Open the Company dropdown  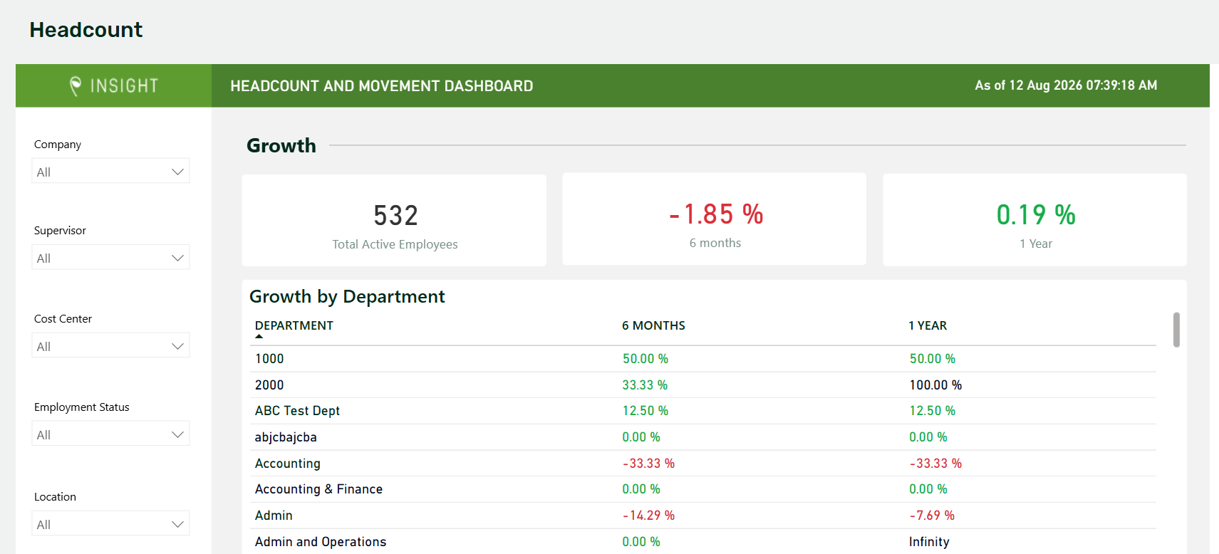[x=110, y=172]
